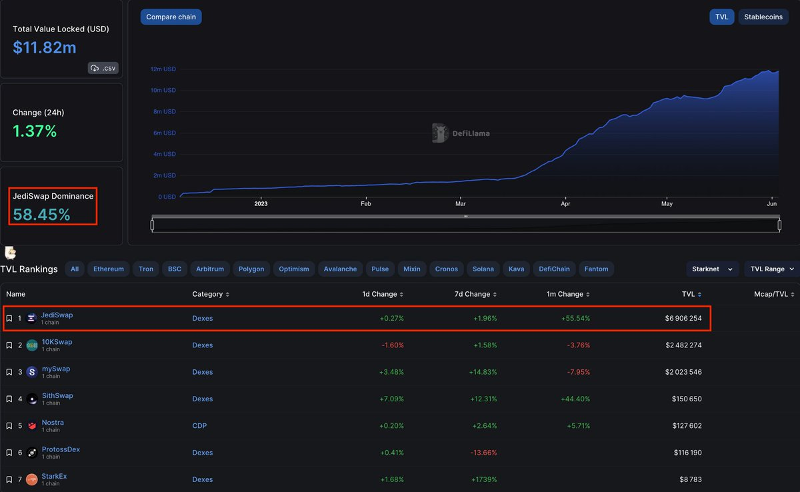Click the mySwap protocol logo

(31, 372)
